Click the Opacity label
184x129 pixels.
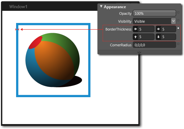125,13
